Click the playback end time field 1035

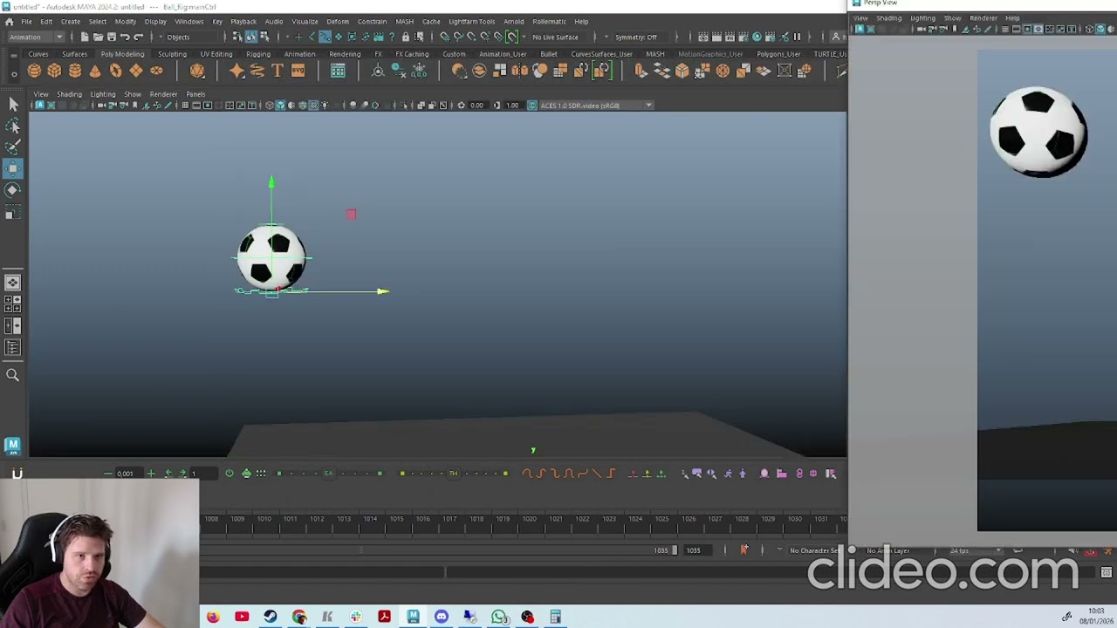698,550
